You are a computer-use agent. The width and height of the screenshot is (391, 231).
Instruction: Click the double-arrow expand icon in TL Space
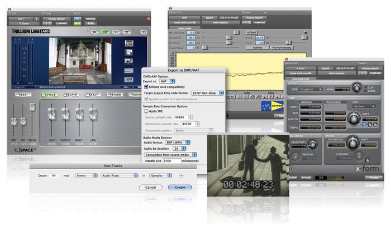(x=144, y=32)
